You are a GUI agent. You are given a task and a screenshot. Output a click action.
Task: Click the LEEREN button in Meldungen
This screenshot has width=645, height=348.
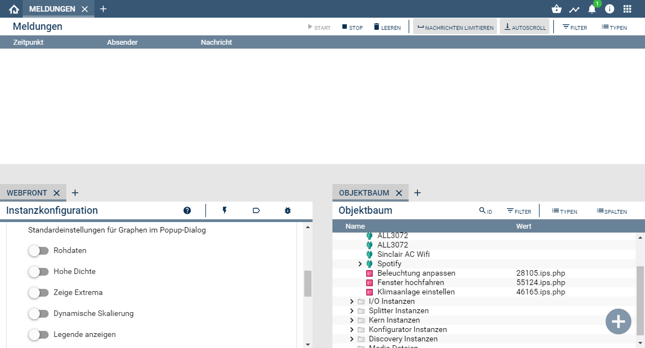387,27
